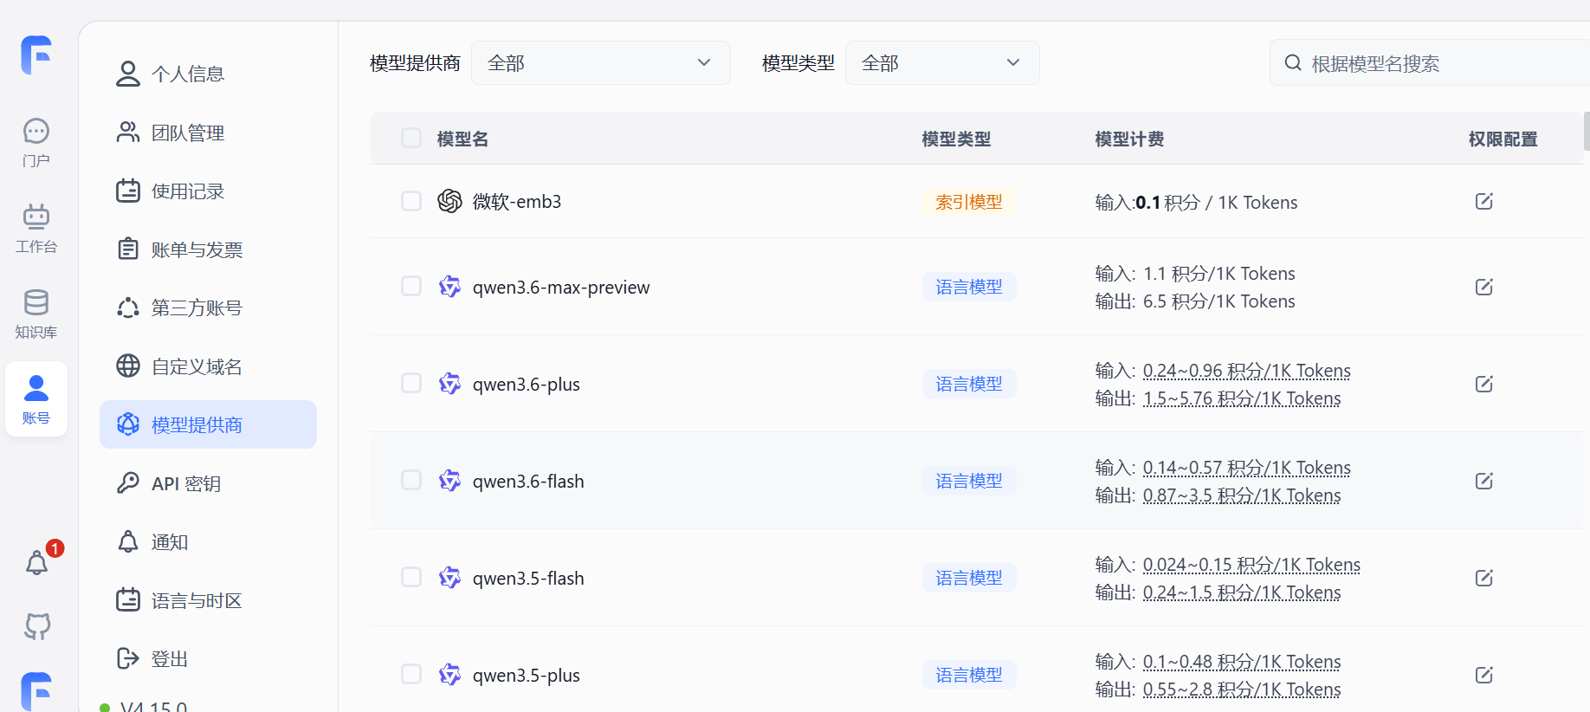This screenshot has width=1590, height=712.
Task: Select the 账号 account section
Action: pyautogui.click(x=36, y=399)
